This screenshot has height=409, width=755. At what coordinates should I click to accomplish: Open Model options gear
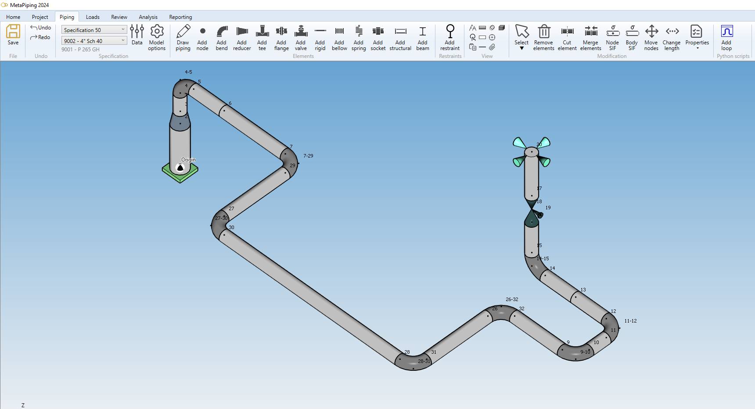(157, 38)
